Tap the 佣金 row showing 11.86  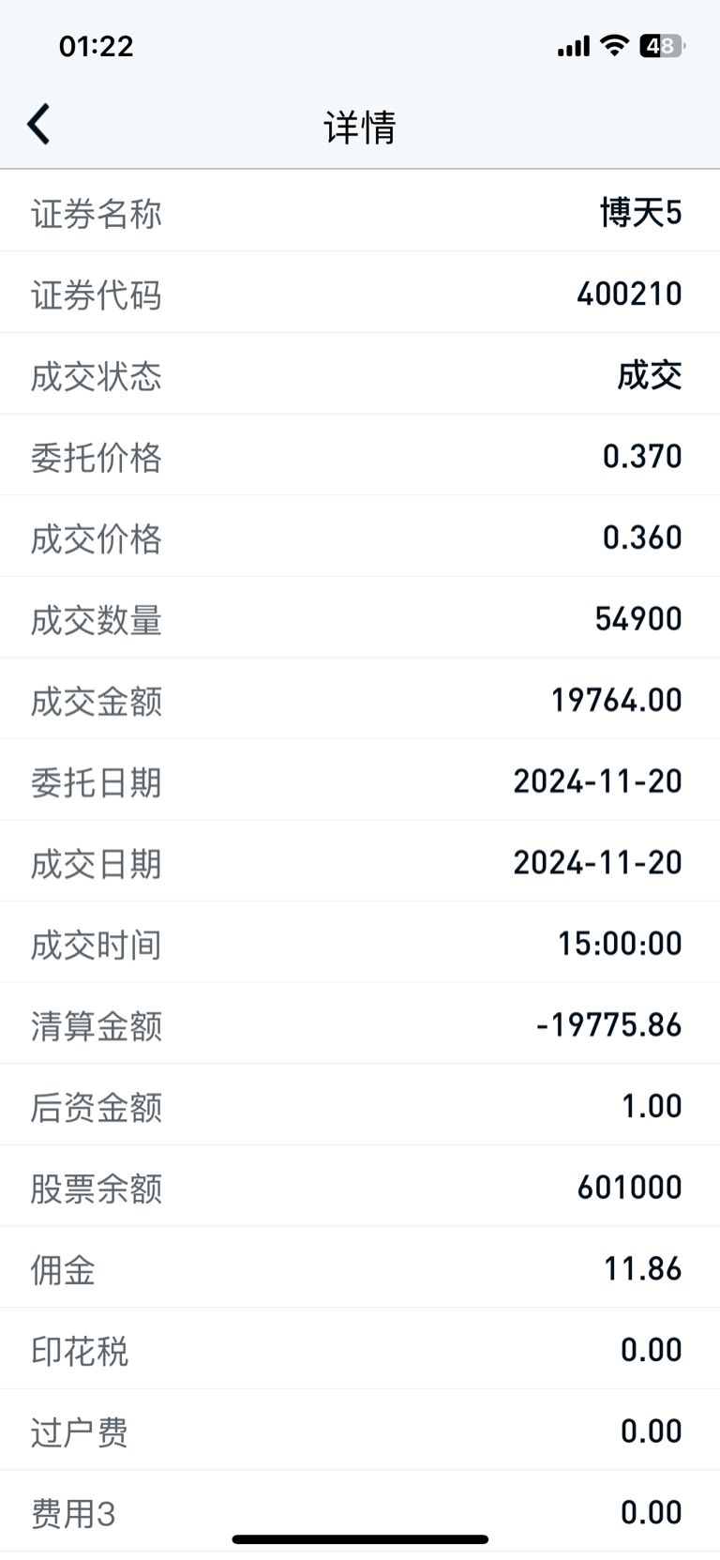coord(360,1267)
